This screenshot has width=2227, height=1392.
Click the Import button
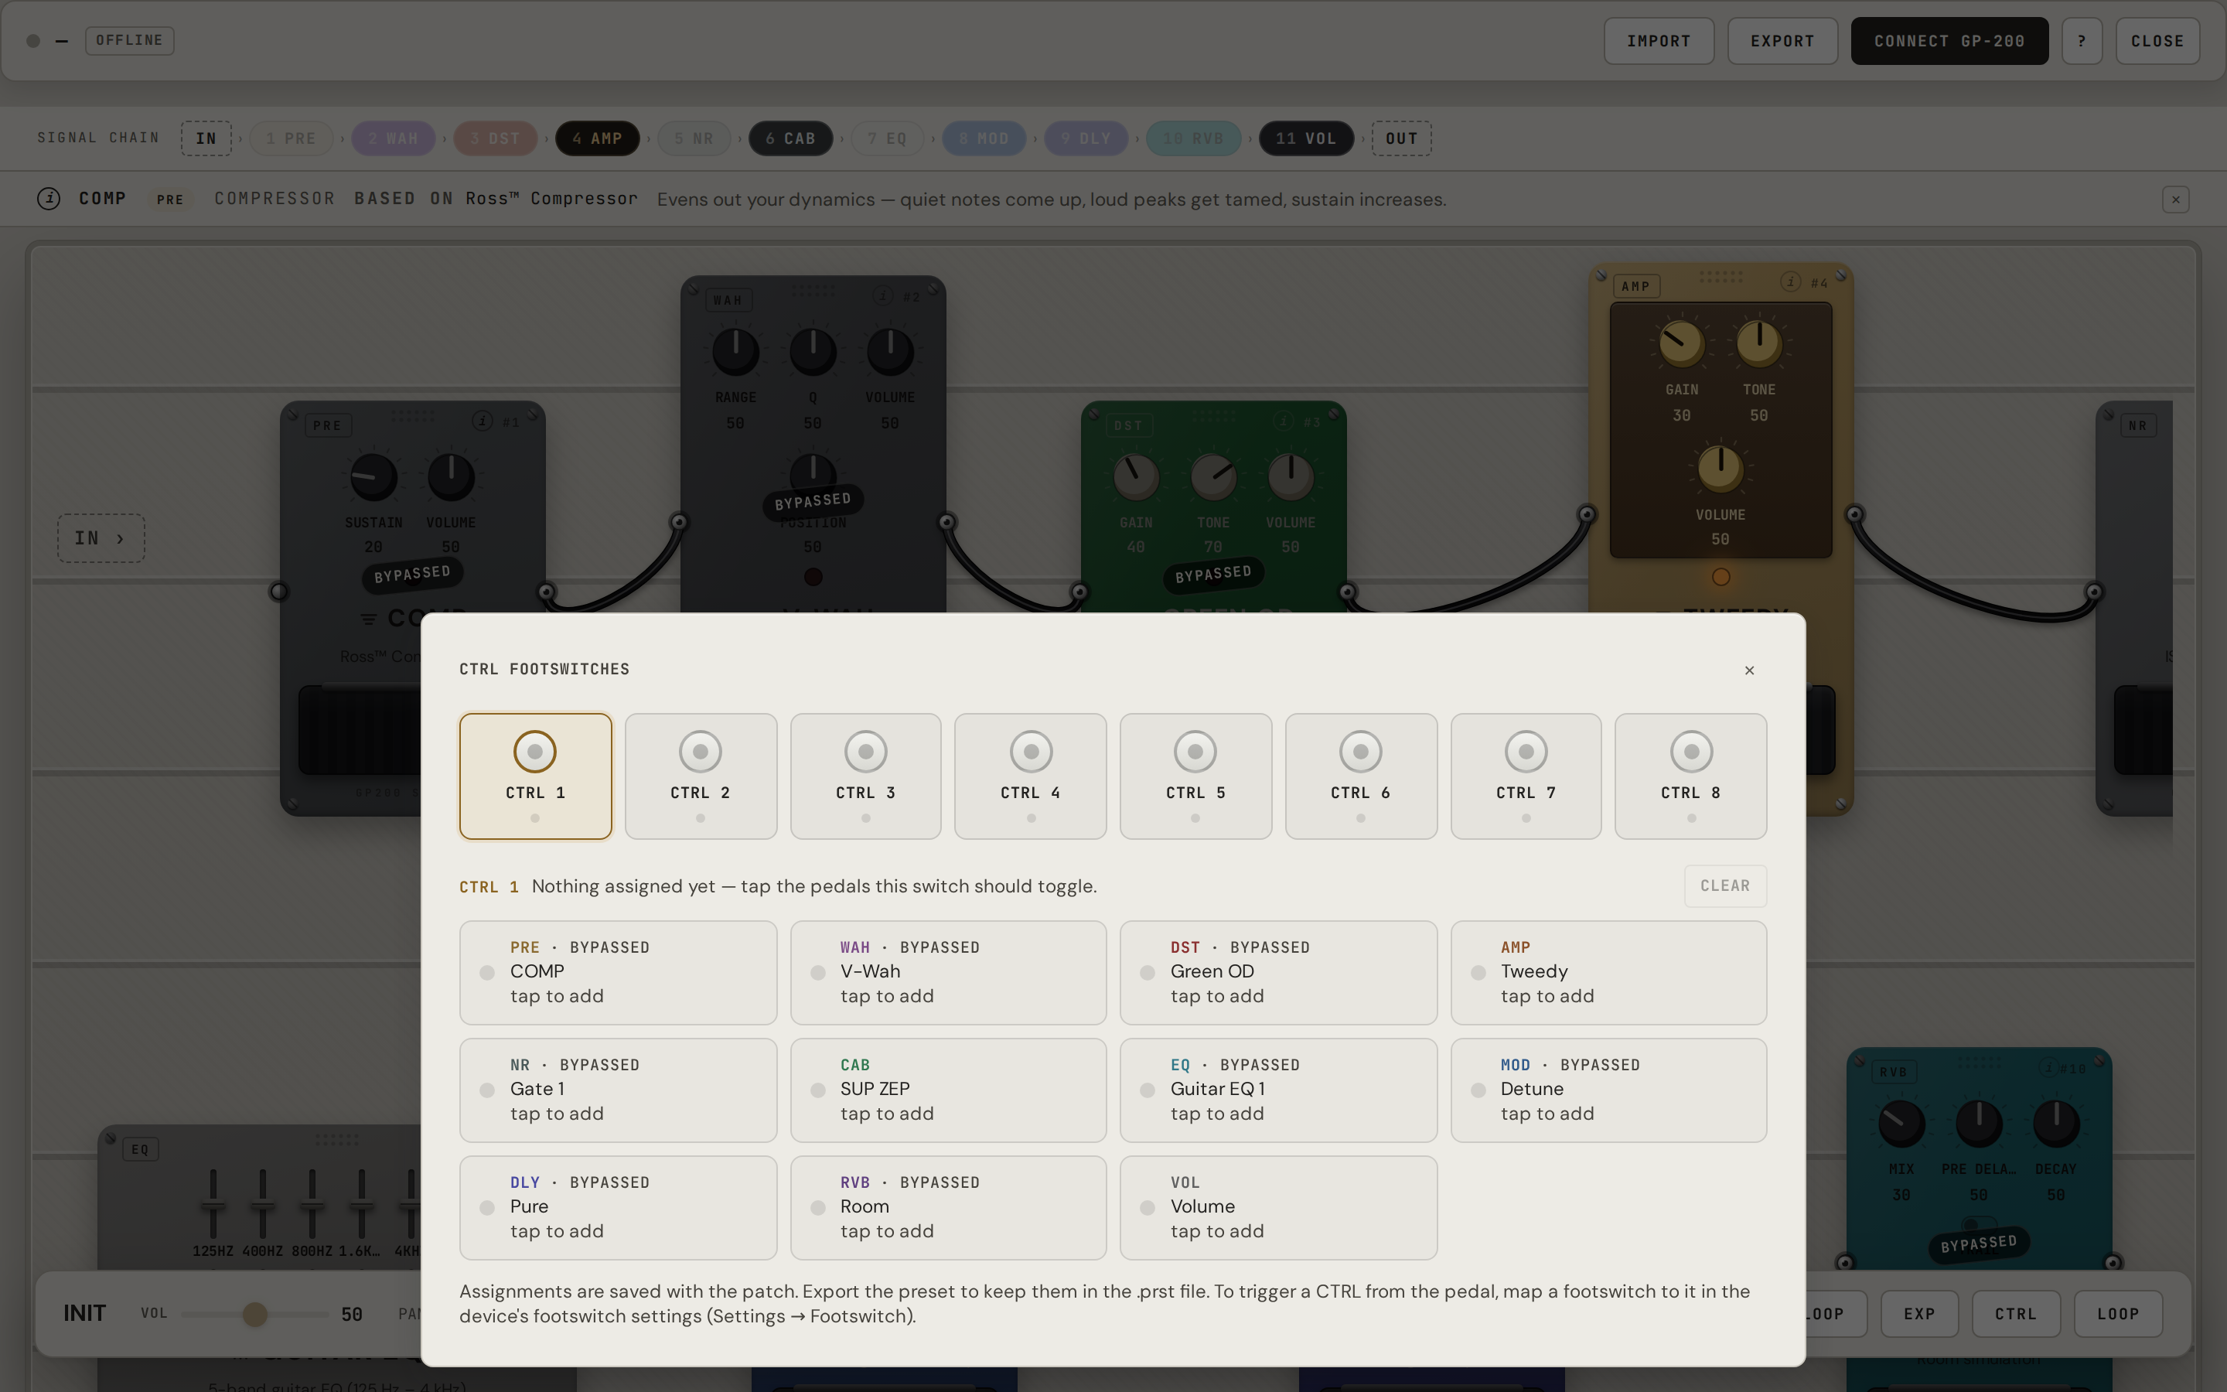click(1659, 42)
